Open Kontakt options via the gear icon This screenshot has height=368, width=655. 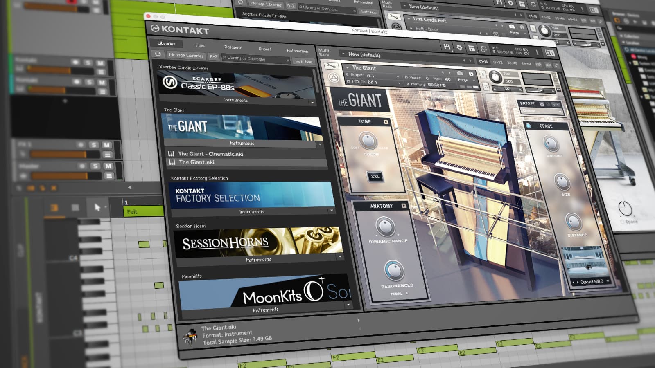coord(459,48)
